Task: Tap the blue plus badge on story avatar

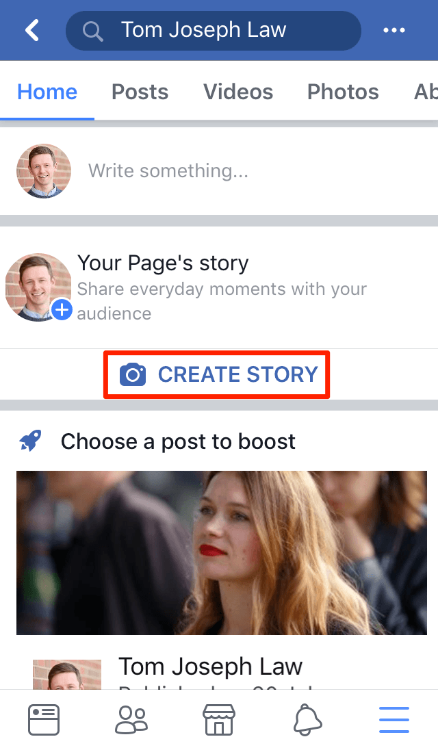Action: [62, 309]
